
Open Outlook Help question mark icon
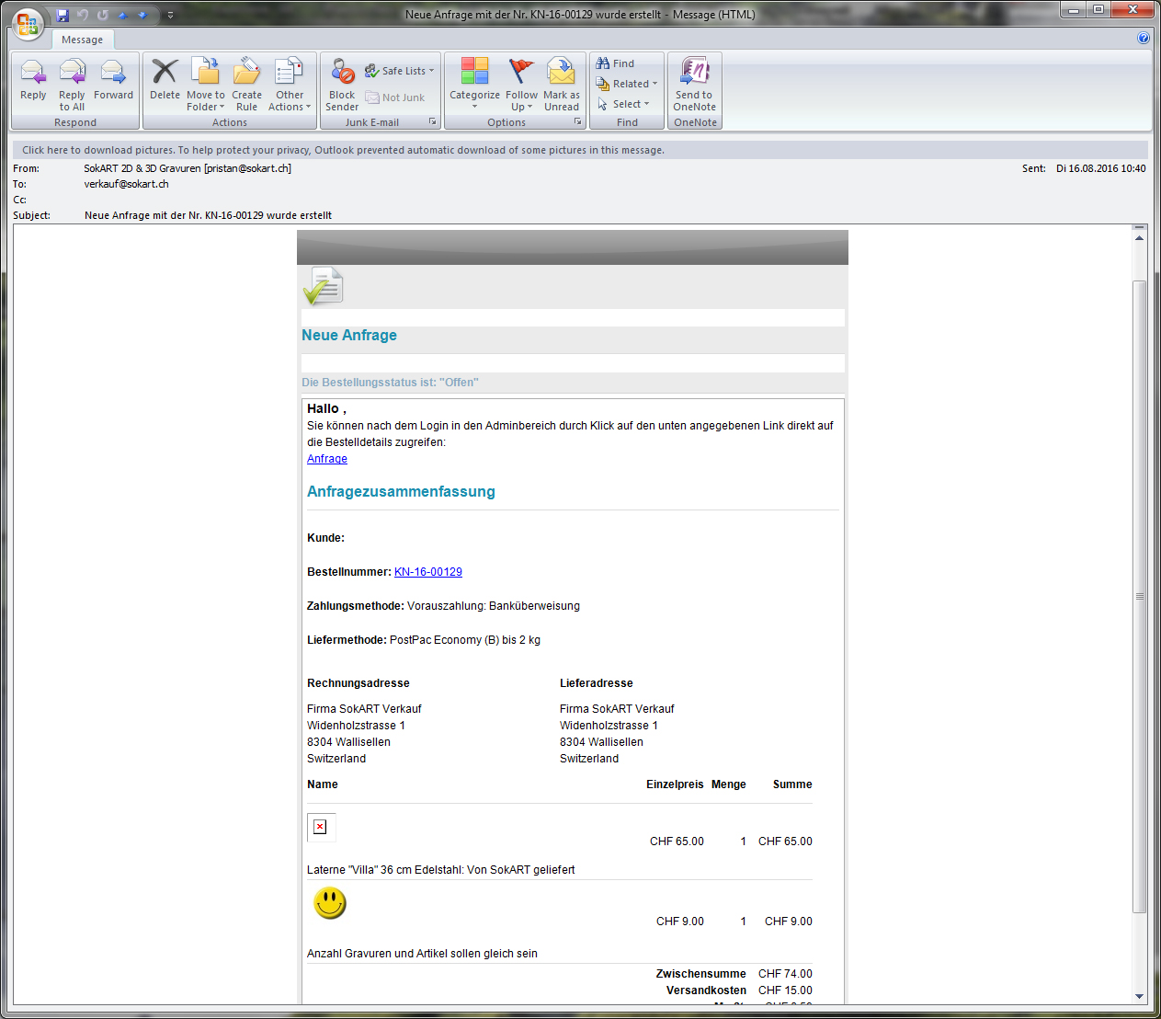[x=1144, y=38]
